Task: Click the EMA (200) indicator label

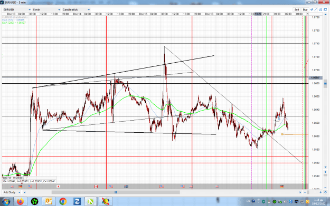Action: click(x=14, y=23)
